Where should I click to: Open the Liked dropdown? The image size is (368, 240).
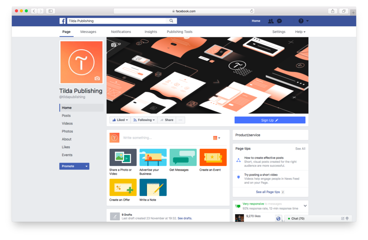[120, 120]
